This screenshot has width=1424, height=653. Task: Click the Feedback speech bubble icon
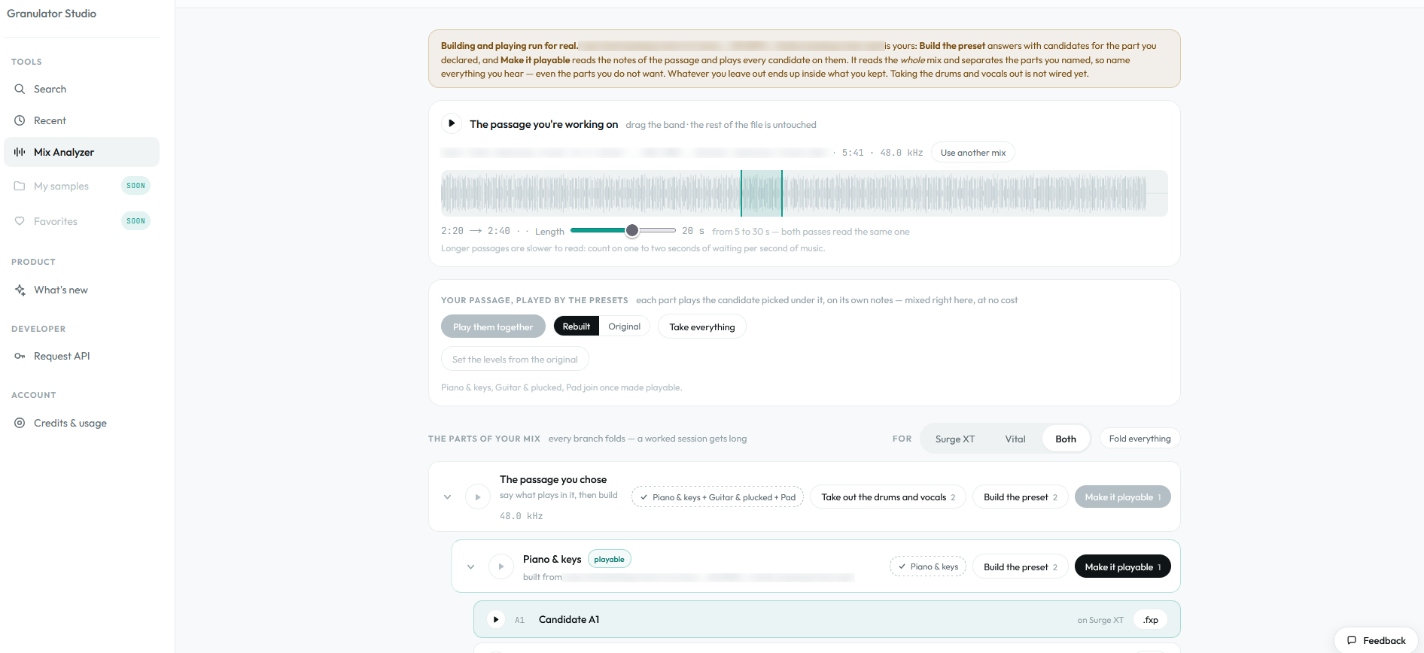coord(1352,641)
